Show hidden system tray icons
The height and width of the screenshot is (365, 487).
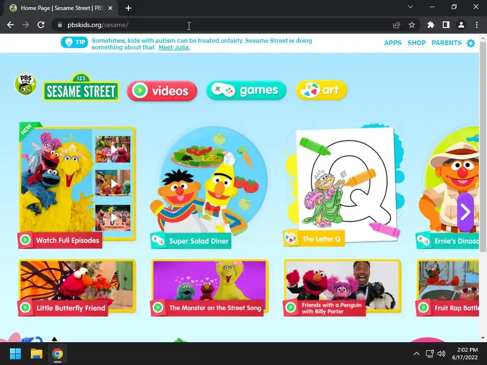pyautogui.click(x=417, y=354)
